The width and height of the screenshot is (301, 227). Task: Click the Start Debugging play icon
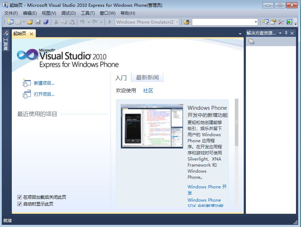110,22
